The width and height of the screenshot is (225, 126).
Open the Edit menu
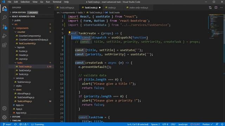click(x=16, y=2)
